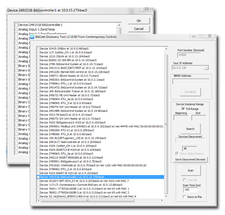Viewport: 225px width, 215px height.
Task: Open the Your IP Address dropdown
Action: pyautogui.click(x=206, y=68)
